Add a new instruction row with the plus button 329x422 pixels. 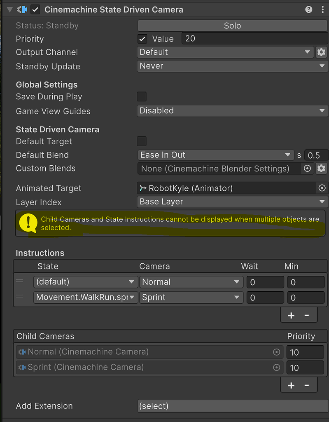tap(292, 314)
